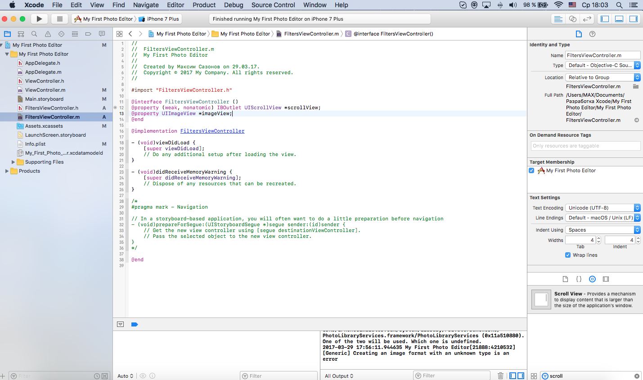The height and width of the screenshot is (380, 643).
Task: Open the Text Encoding dropdown
Action: tap(603, 208)
